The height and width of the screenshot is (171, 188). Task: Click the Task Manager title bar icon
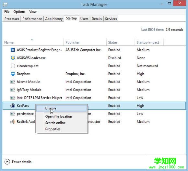tap(5, 5)
